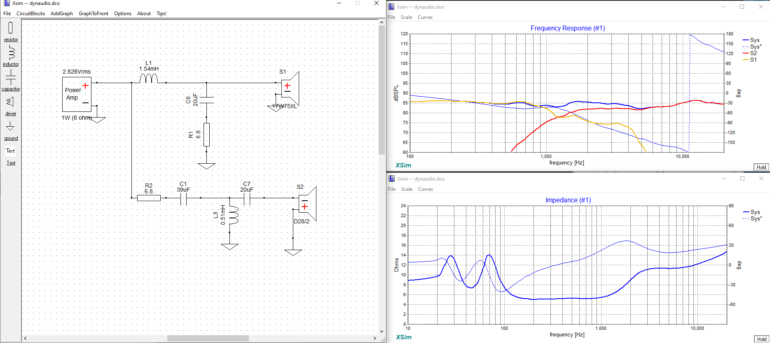The image size is (770, 343).
Task: Open Options menu
Action: pyautogui.click(x=123, y=14)
